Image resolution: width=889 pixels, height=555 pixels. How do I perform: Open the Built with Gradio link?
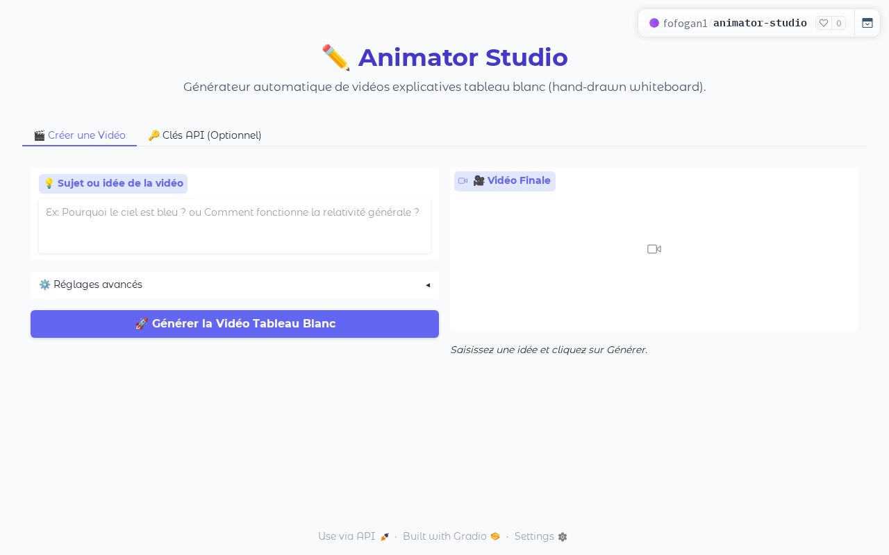[x=451, y=536]
